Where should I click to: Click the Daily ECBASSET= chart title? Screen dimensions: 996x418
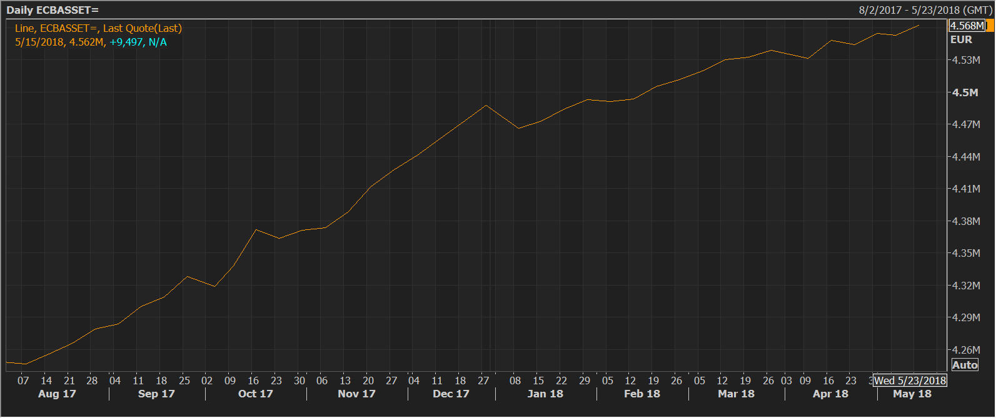(53, 10)
